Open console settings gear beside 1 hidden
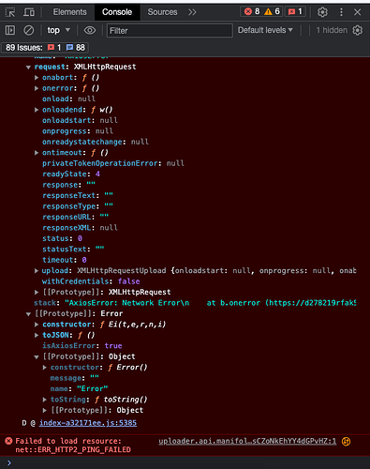The height and width of the screenshot is (469, 370). point(358,30)
